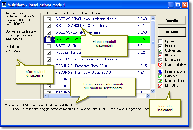Check the highlighted 8.0.51 module checkbox

(49, 39)
